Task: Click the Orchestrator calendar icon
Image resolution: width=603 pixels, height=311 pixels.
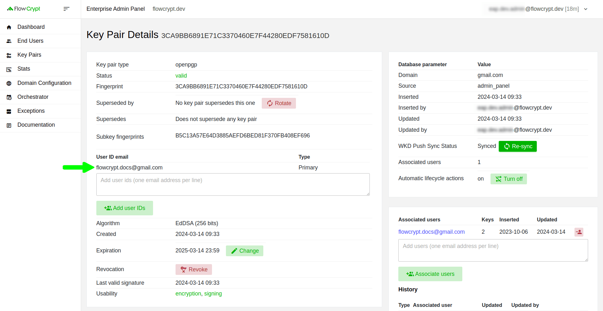Action: pos(9,97)
